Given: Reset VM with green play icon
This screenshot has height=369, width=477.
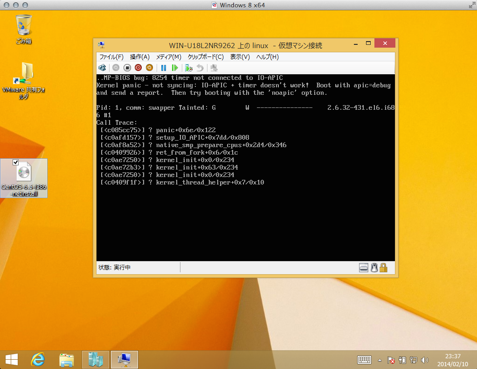Looking at the screenshot, I should [x=174, y=68].
